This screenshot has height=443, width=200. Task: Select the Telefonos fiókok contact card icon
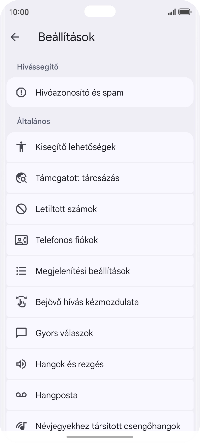click(21, 240)
